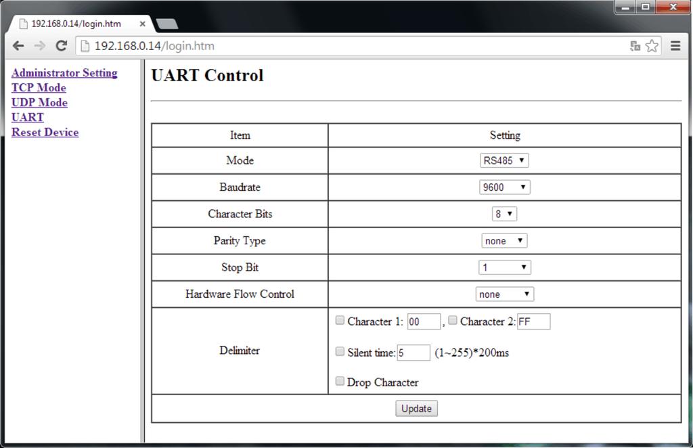Open the Hardware Flow Control dropdown
The image size is (693, 448).
coord(505,294)
